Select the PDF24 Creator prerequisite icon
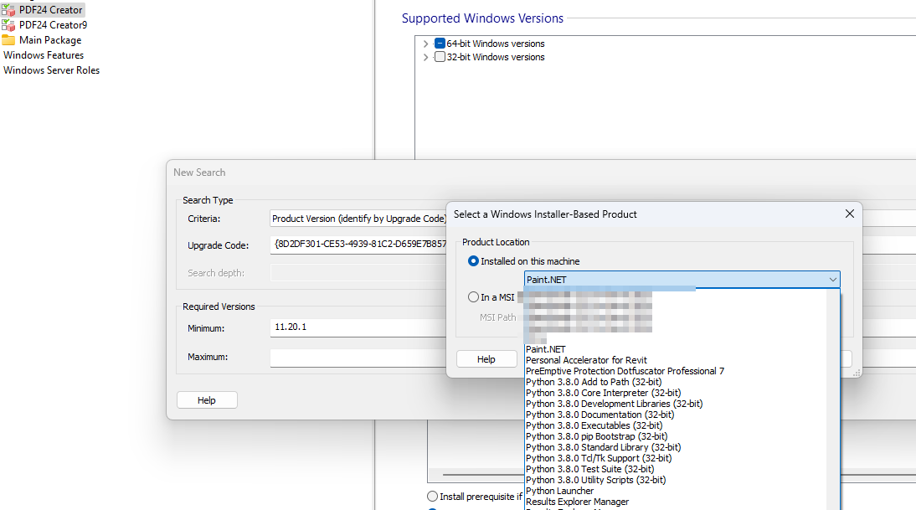This screenshot has width=916, height=510. (8, 9)
